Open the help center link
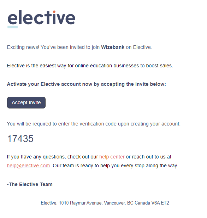Screen dimensions: 207x218 [x=112, y=157]
